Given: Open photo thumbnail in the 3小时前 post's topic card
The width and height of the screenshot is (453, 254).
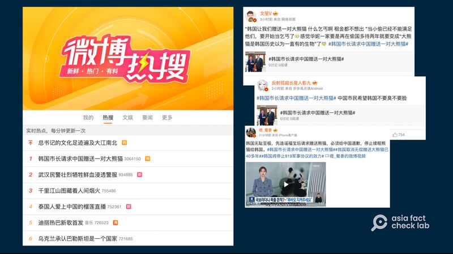Looking at the screenshot, I should coord(255,62).
